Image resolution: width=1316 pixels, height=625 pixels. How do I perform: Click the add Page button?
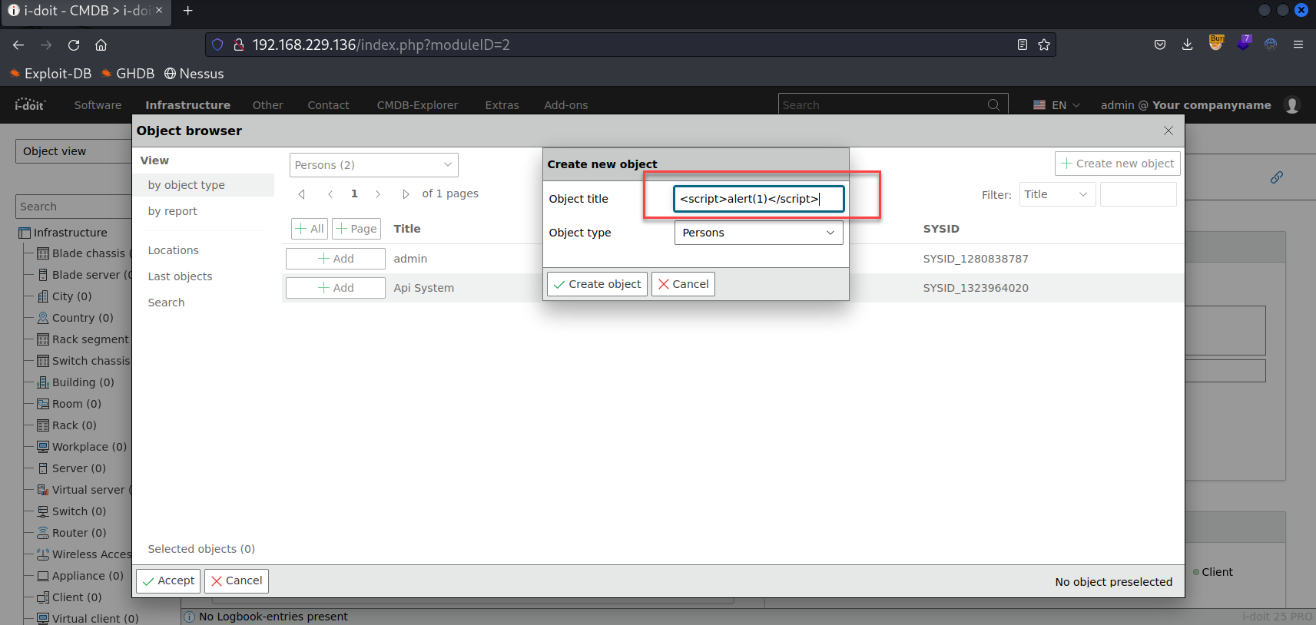(356, 229)
